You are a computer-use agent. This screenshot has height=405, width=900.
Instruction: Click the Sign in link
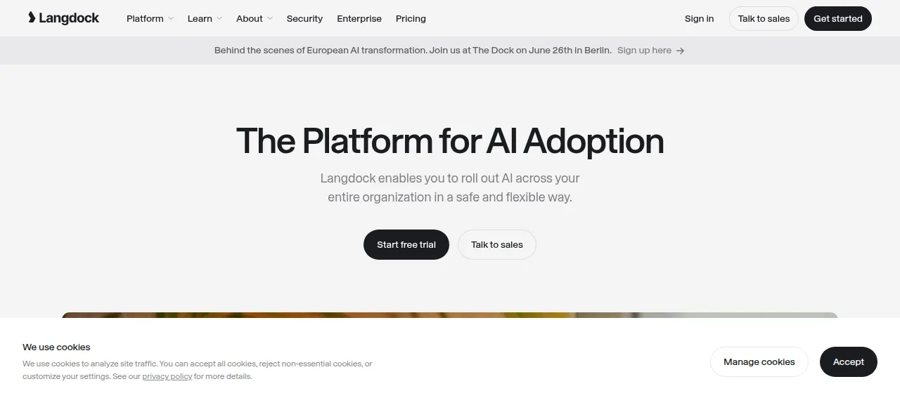tap(699, 19)
